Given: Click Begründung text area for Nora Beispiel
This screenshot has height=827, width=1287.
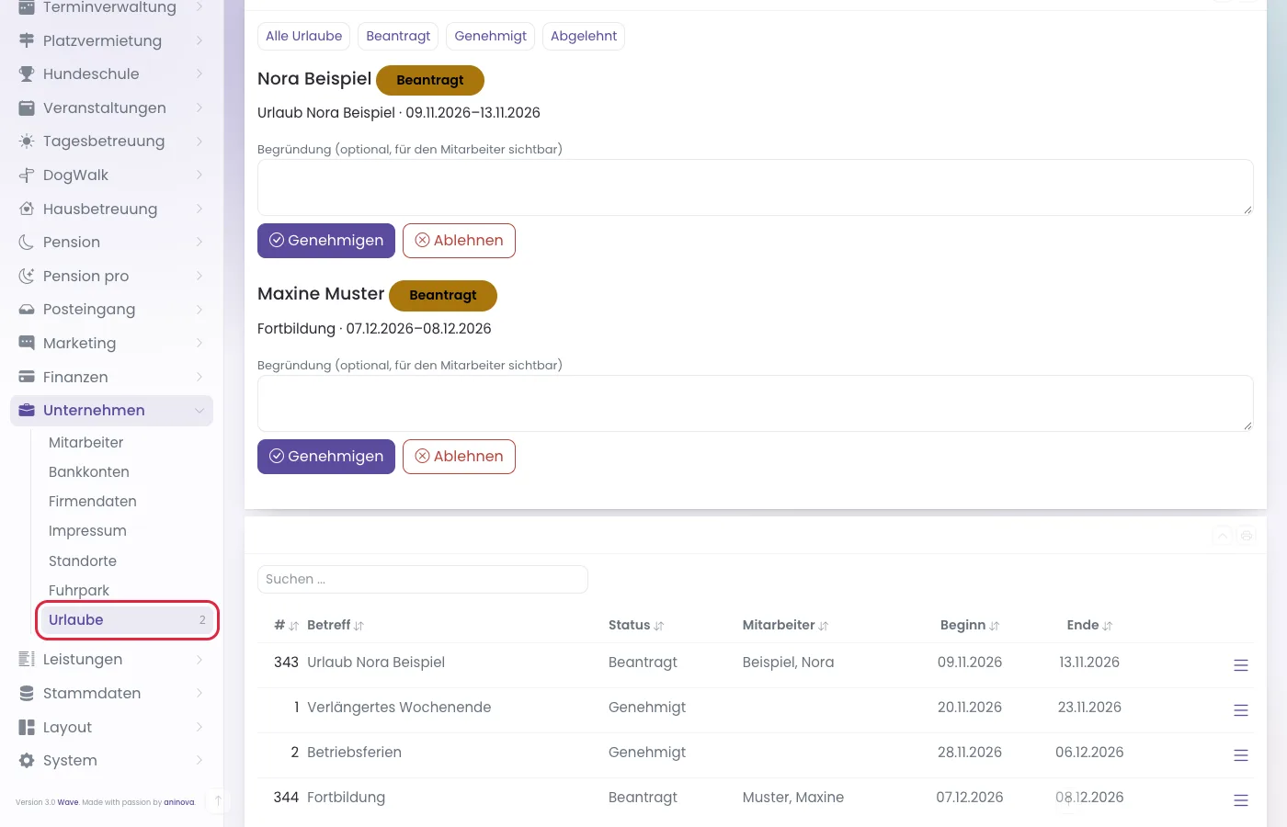Looking at the screenshot, I should pyautogui.click(x=756, y=187).
